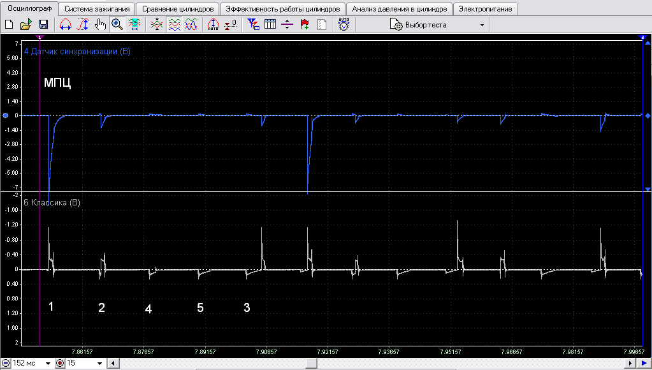
Task: Select the channel label 6 Классика (В)
Action: 52,203
